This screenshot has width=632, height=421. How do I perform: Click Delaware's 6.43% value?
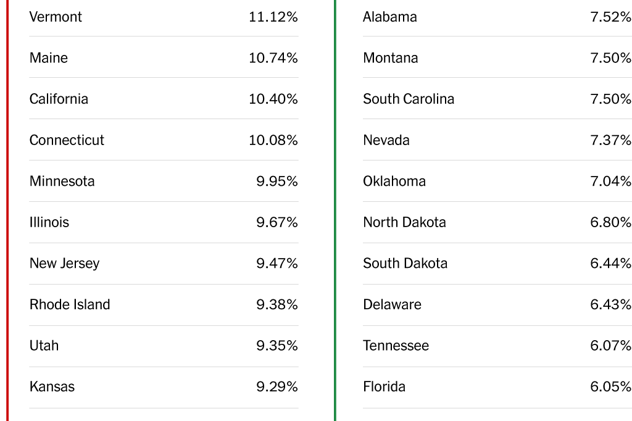[610, 305]
